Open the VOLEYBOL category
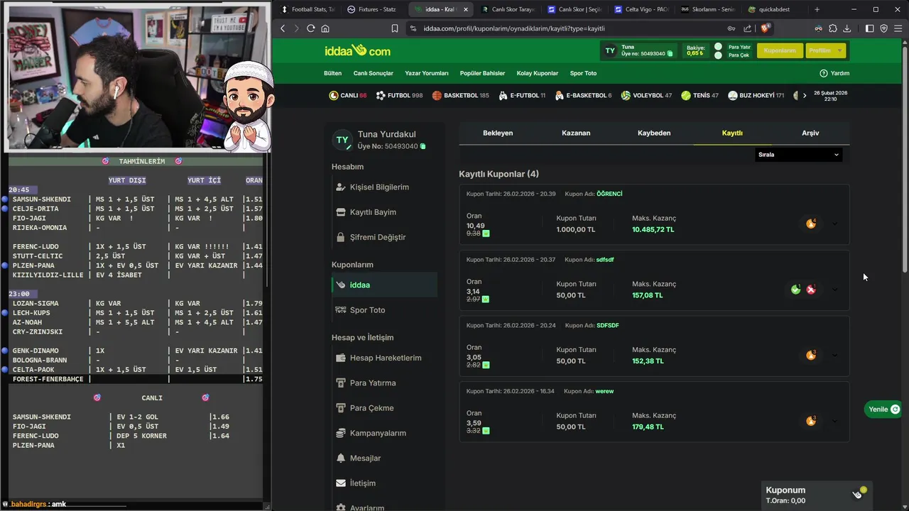Viewport: 909px width, 511px height. coord(646,95)
